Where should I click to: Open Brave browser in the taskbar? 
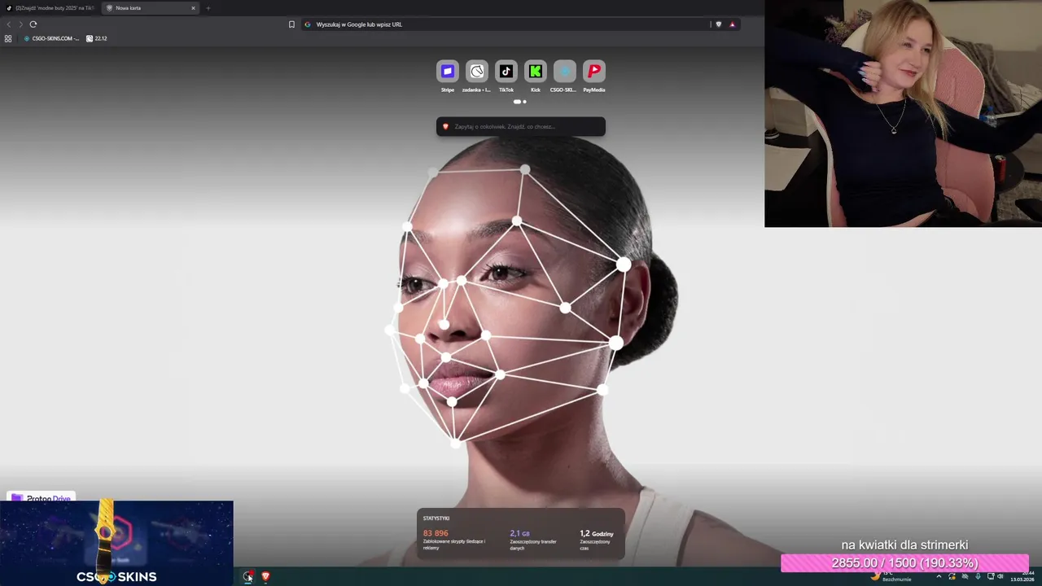tap(265, 576)
